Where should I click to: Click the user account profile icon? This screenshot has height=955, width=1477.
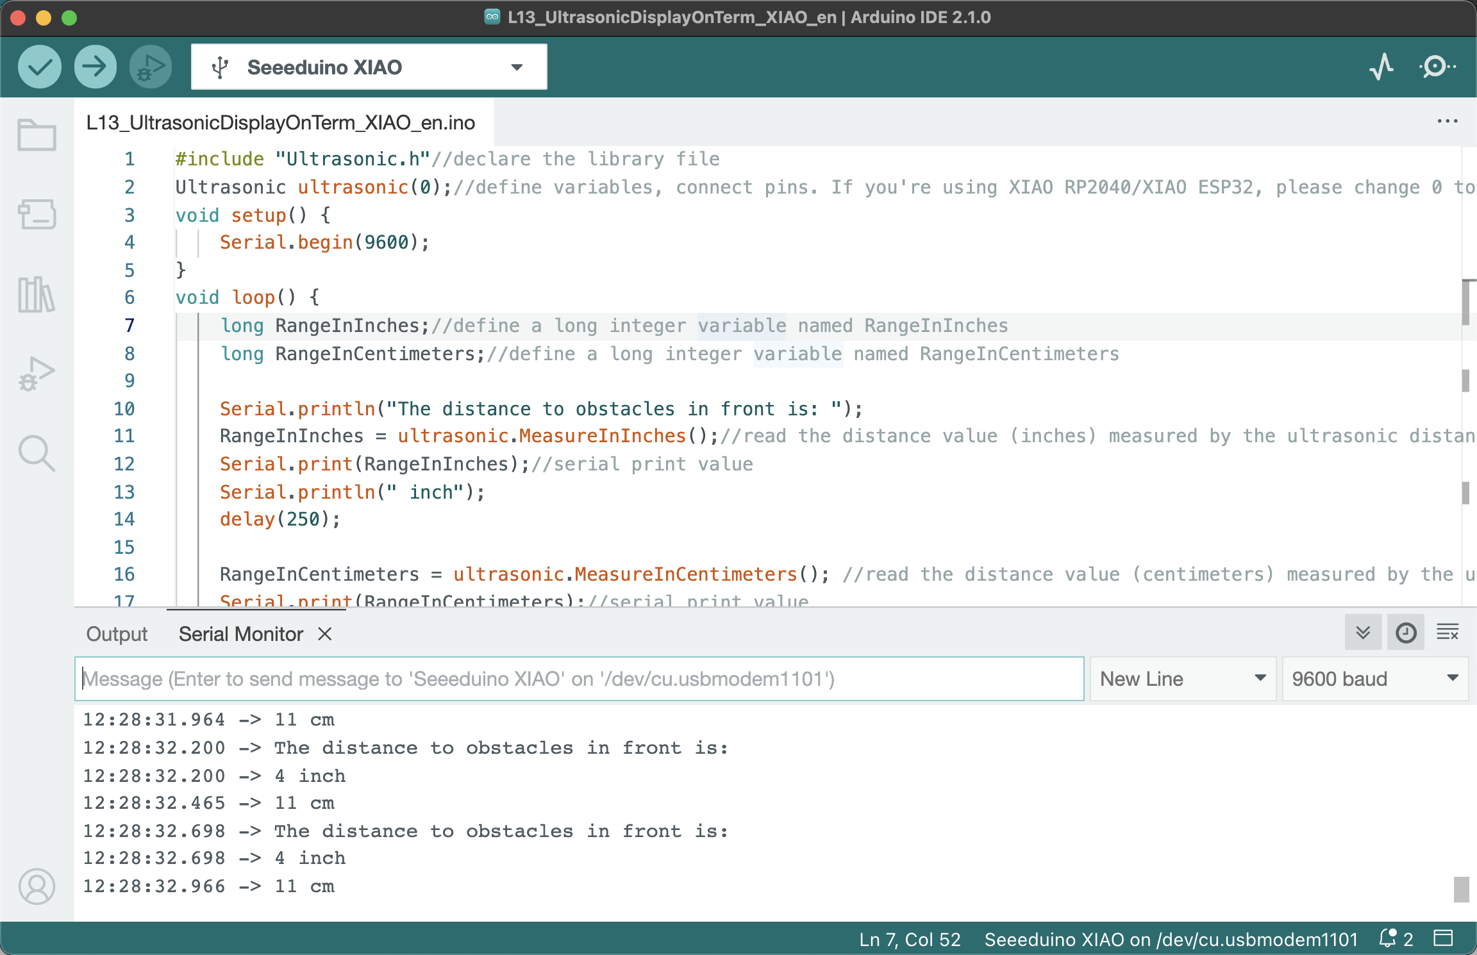click(x=37, y=886)
